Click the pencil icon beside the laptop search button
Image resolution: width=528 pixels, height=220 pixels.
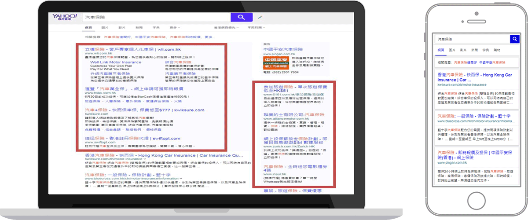click(x=259, y=17)
